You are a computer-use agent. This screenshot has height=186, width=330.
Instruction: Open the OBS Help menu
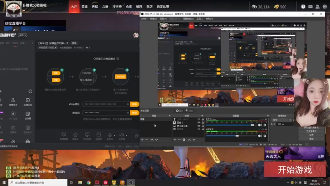(209, 19)
